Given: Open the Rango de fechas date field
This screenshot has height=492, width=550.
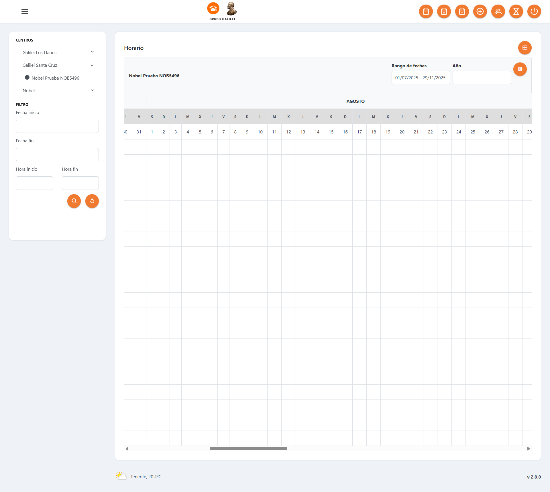Looking at the screenshot, I should pos(421,78).
